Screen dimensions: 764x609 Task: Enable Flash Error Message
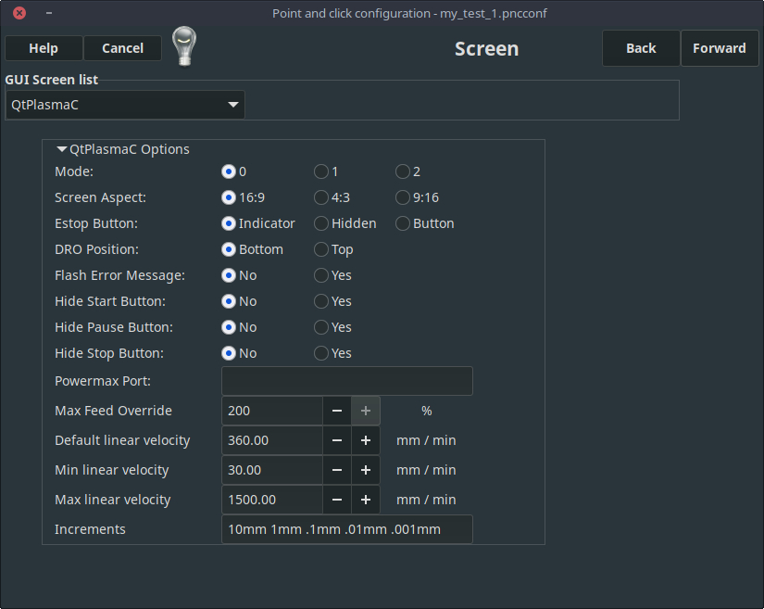(x=319, y=274)
